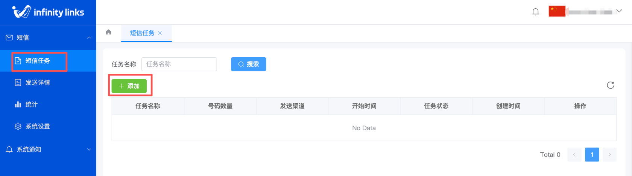Viewport: 632px width, 176px height.
Task: Click the 统计 bar chart icon
Action: [18, 104]
